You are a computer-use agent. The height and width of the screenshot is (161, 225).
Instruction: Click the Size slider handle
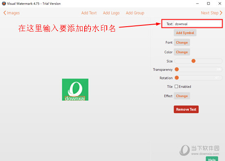click(193, 61)
